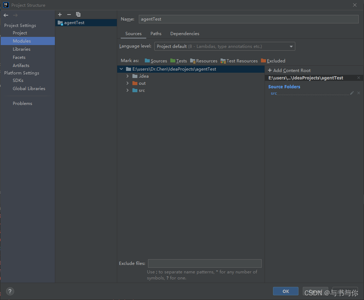Switch to the Dependencies tab
Viewport: 364px width, 300px height.
tap(184, 33)
